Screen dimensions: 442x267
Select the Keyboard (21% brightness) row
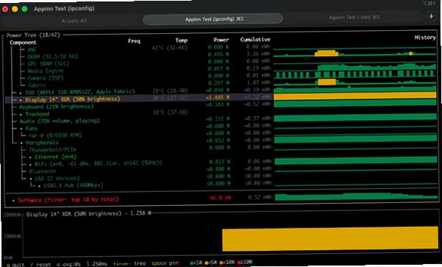[57, 107]
